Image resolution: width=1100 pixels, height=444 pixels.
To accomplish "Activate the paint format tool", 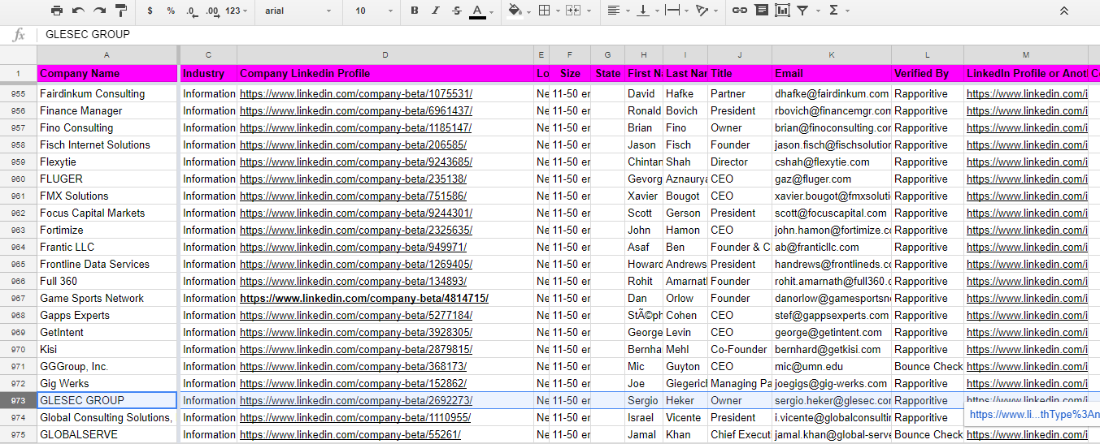I will 121,11.
